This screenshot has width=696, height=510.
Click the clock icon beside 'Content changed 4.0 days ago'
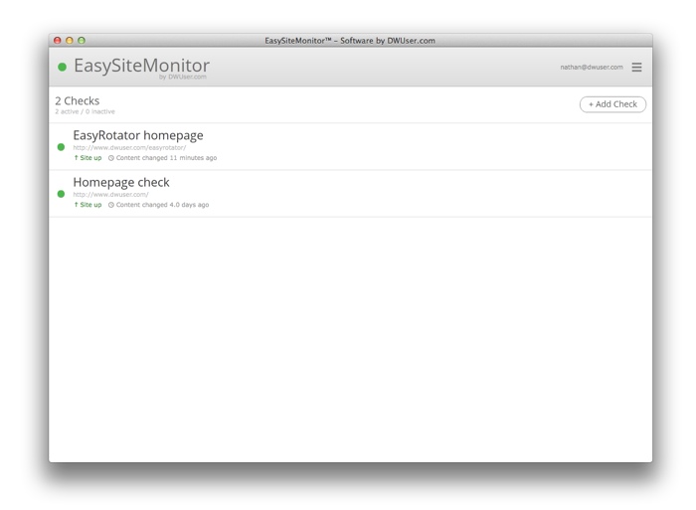[x=111, y=205]
